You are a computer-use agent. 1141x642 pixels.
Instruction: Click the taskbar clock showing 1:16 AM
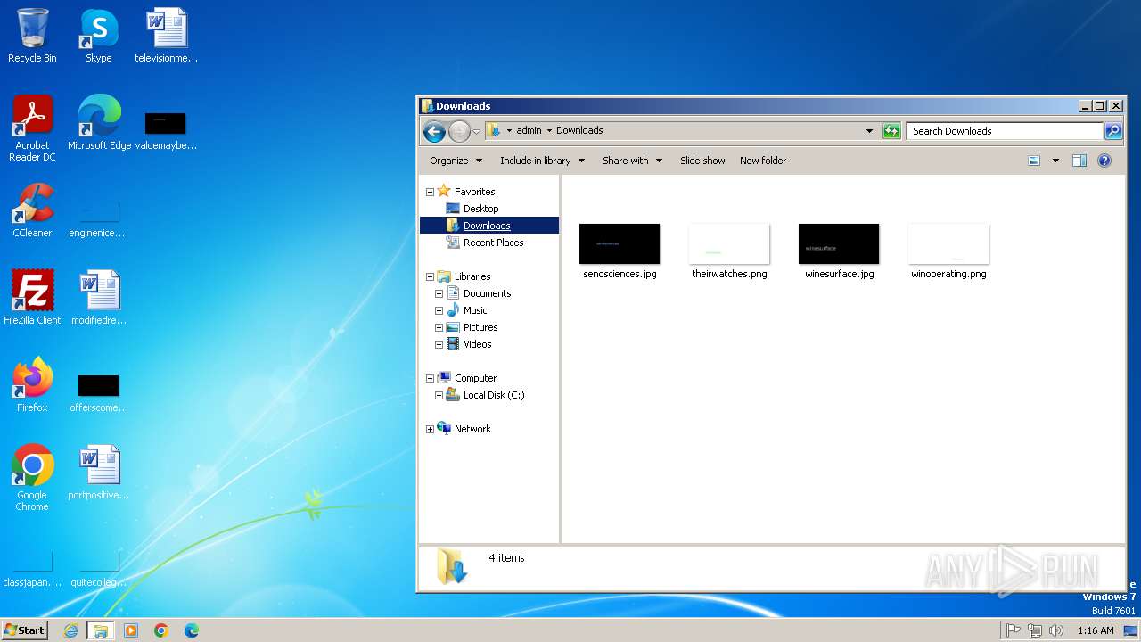[x=1096, y=630]
